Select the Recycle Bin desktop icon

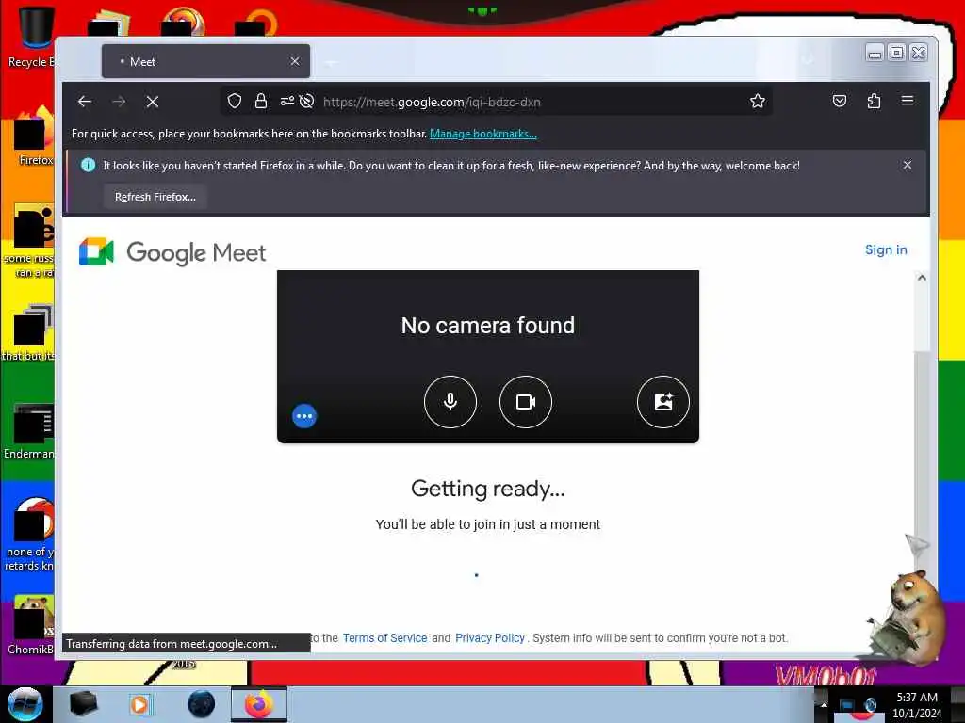coord(31,37)
